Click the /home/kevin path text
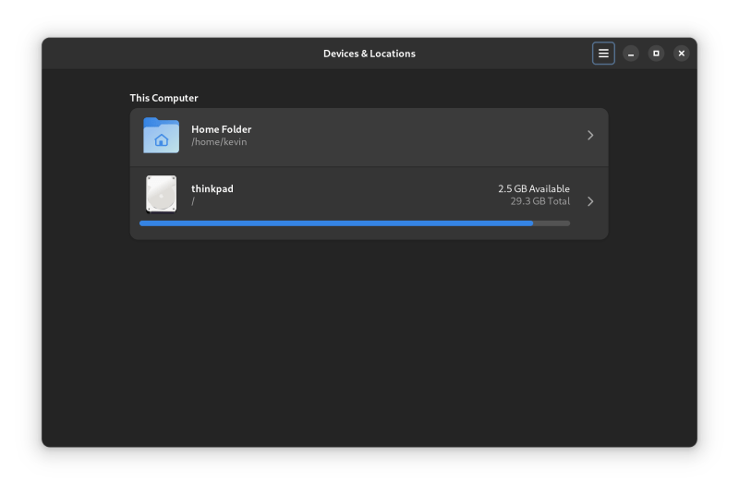Viewport: 739px width, 493px height. pos(219,142)
